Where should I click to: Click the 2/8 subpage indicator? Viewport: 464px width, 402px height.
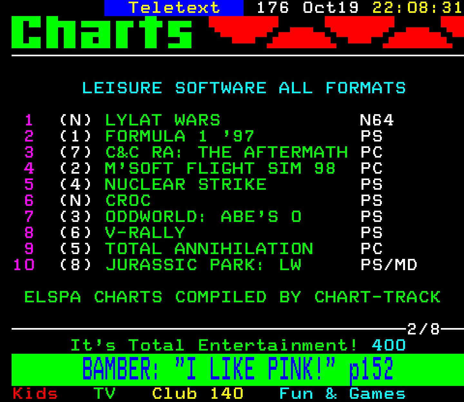point(423,329)
